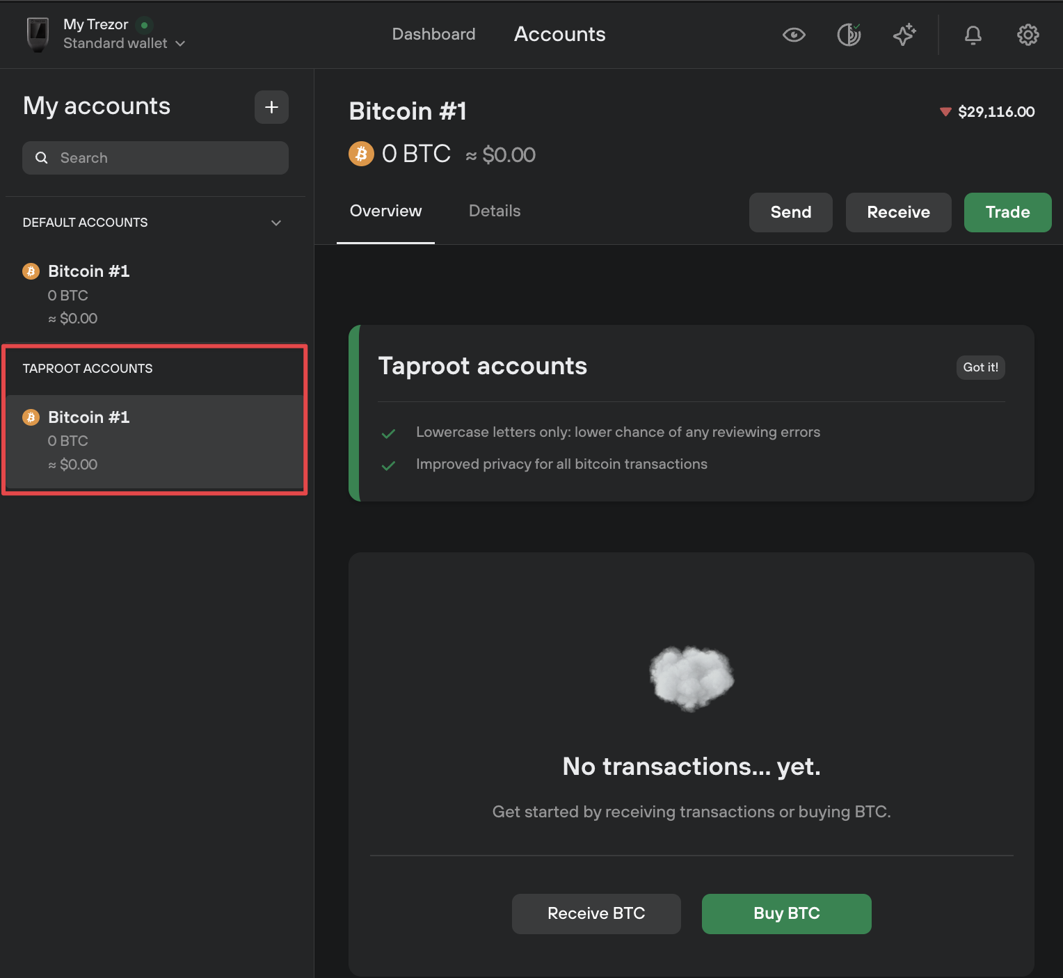The image size is (1063, 978).
Task: Click first green checkmark in Taproot banner
Action: 388,434
